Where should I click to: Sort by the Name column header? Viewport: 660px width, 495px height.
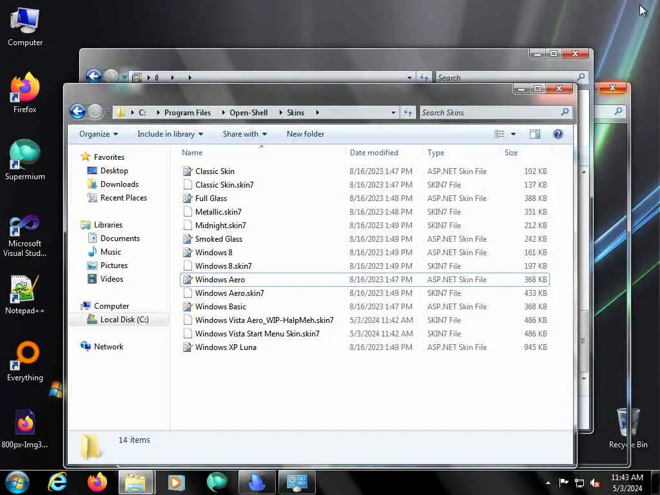(262, 152)
